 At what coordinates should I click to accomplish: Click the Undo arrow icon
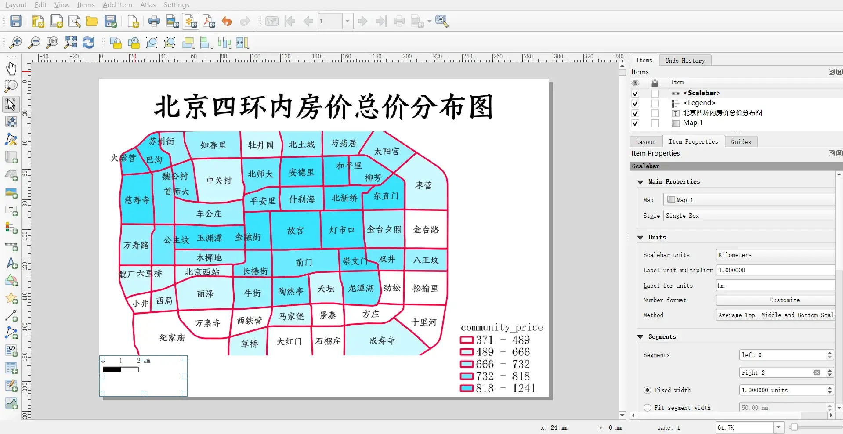pos(227,21)
